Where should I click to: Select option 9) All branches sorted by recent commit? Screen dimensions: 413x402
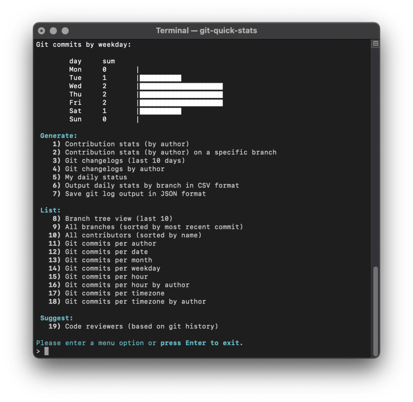click(147, 227)
